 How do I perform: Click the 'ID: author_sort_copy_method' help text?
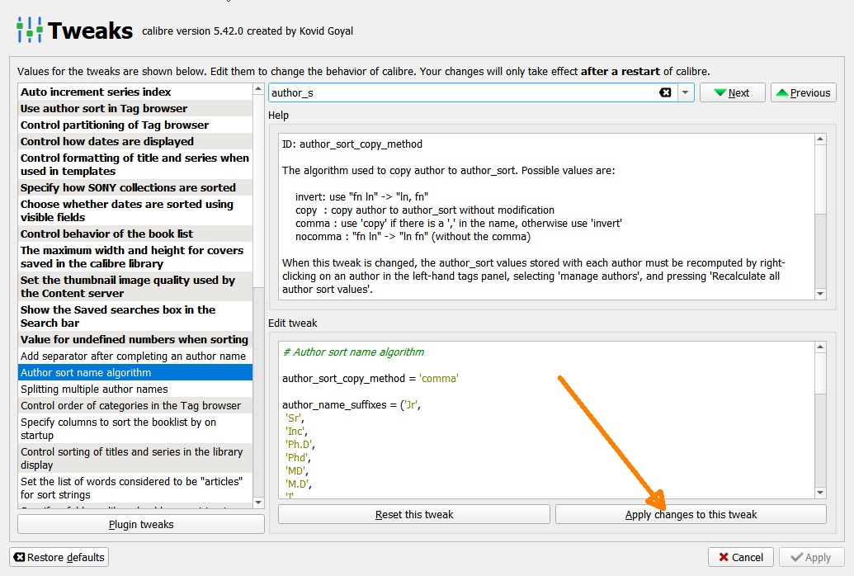[x=352, y=144]
